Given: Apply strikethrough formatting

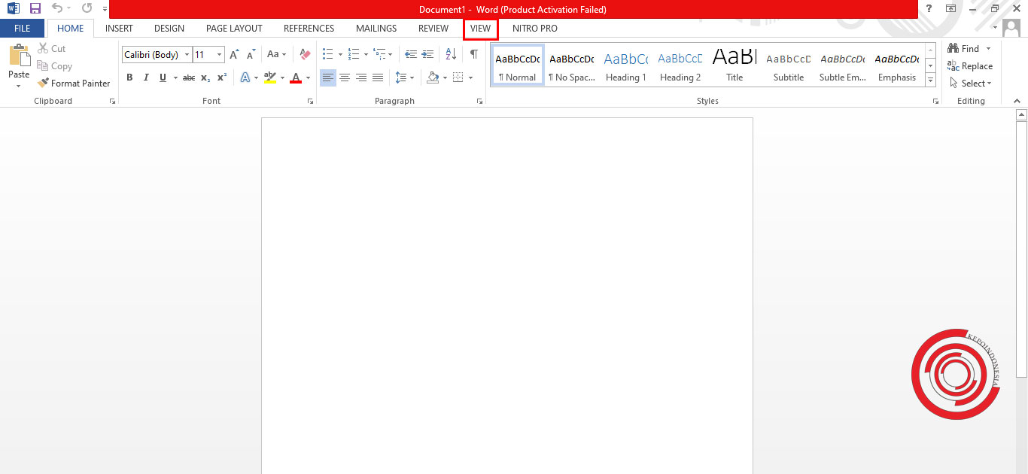Looking at the screenshot, I should (188, 77).
